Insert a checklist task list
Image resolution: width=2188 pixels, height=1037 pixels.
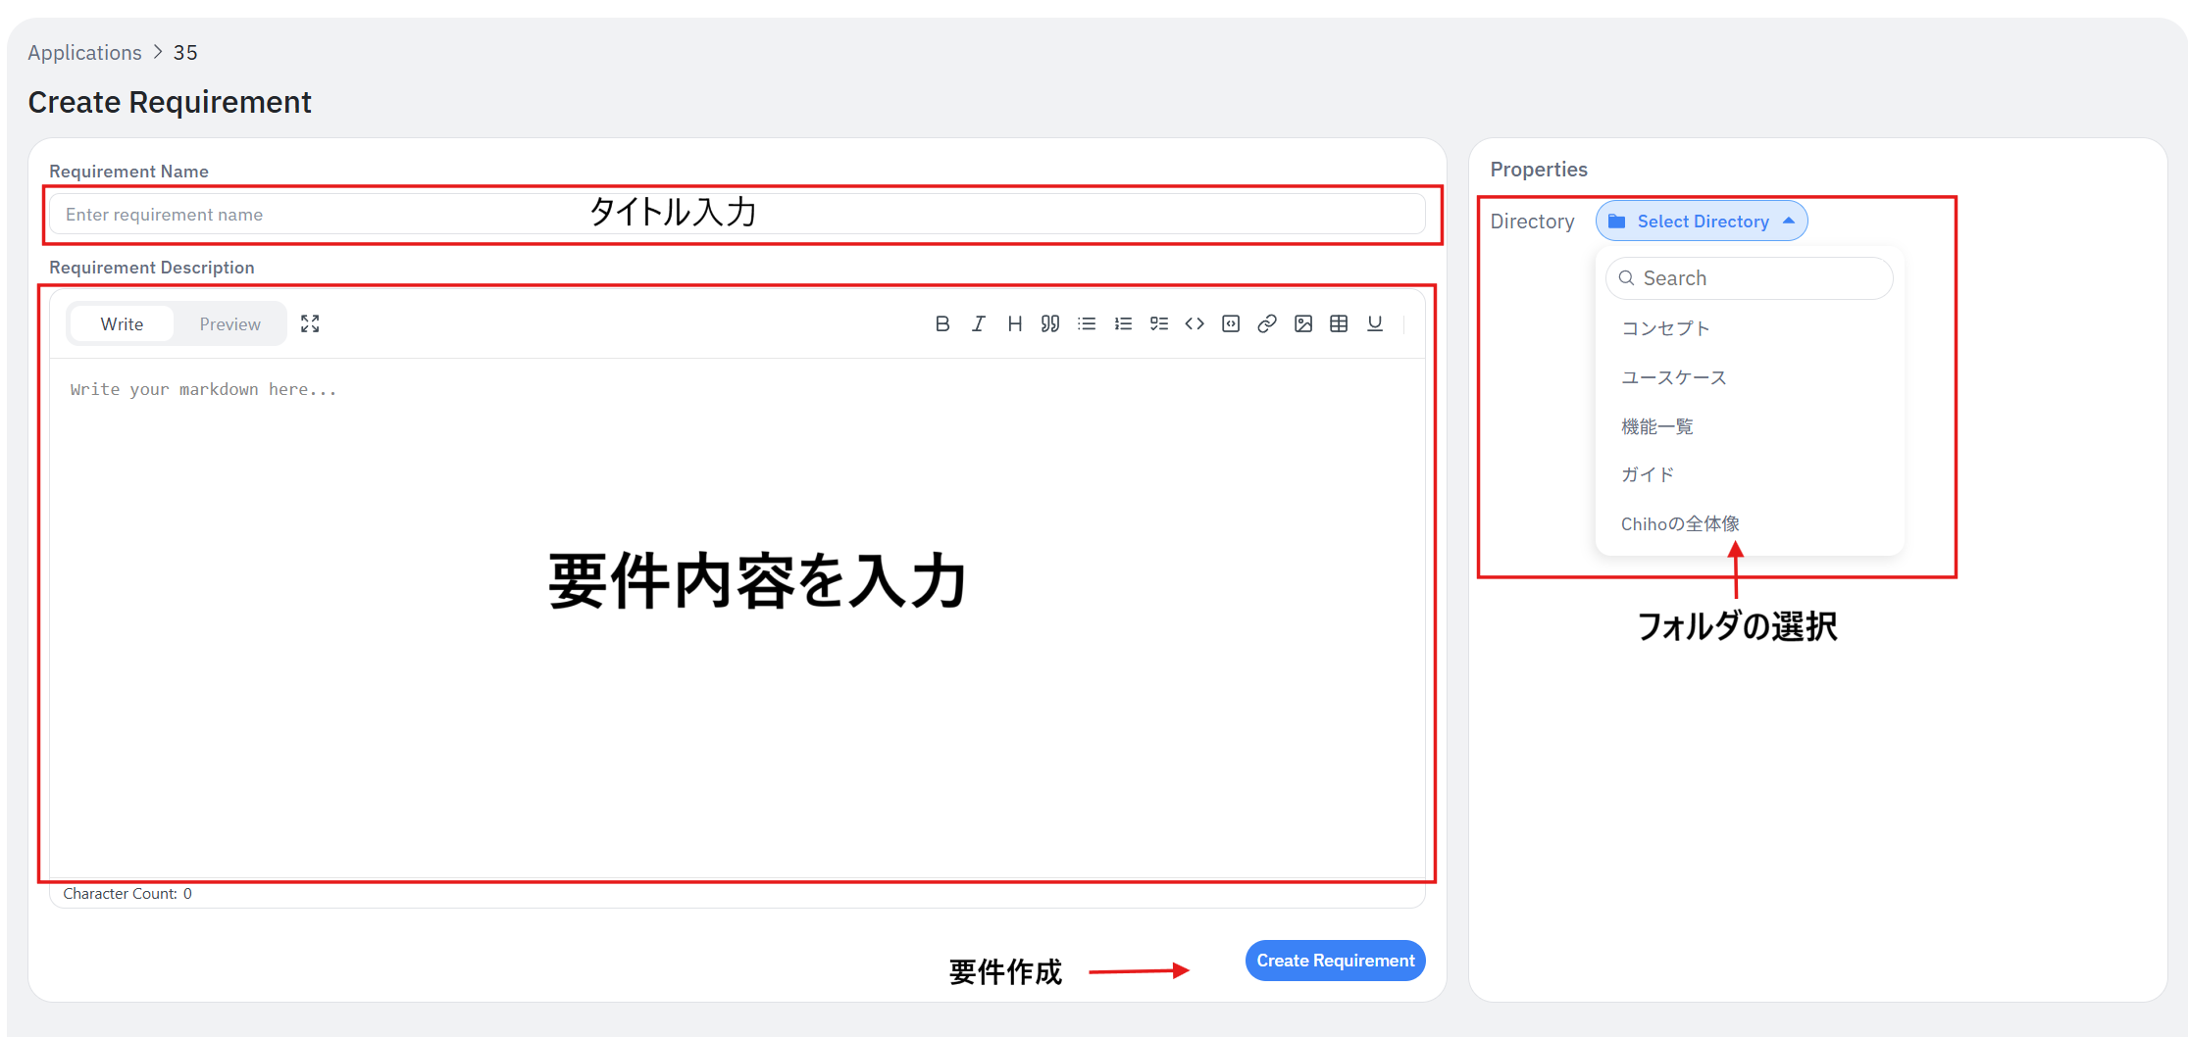(x=1158, y=323)
